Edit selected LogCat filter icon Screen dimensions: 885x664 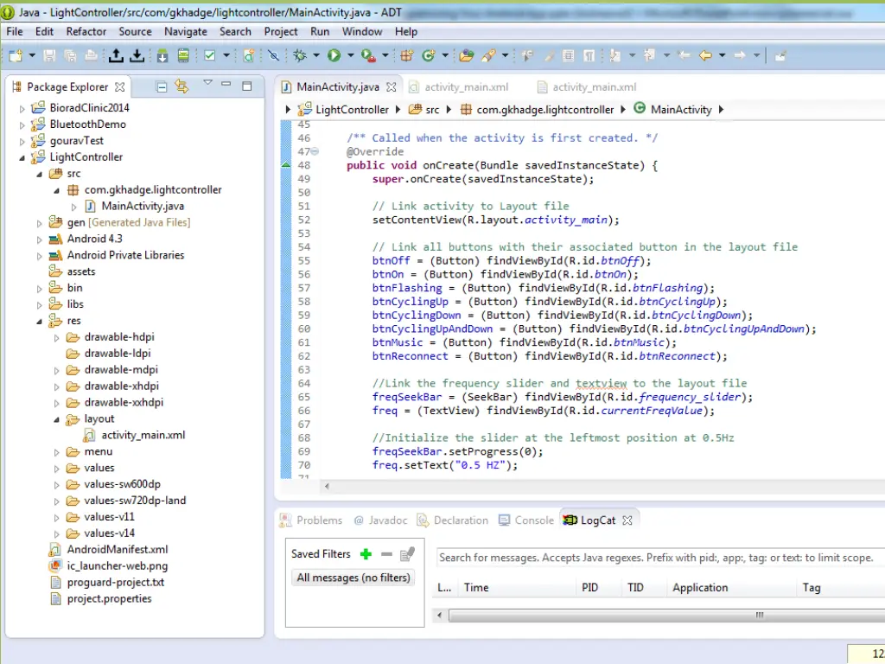tap(407, 554)
